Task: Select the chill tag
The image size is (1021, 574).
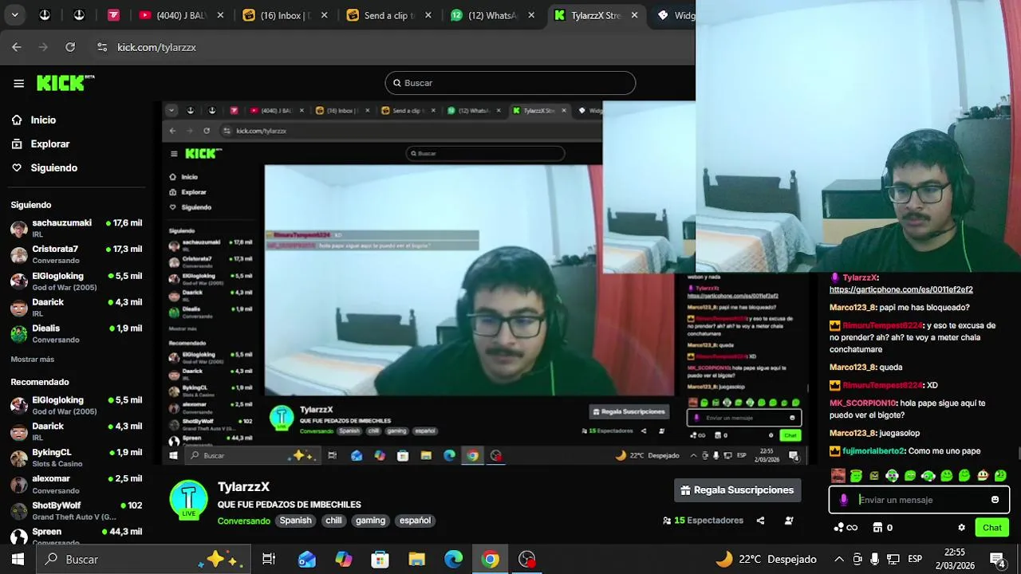Action: click(333, 521)
